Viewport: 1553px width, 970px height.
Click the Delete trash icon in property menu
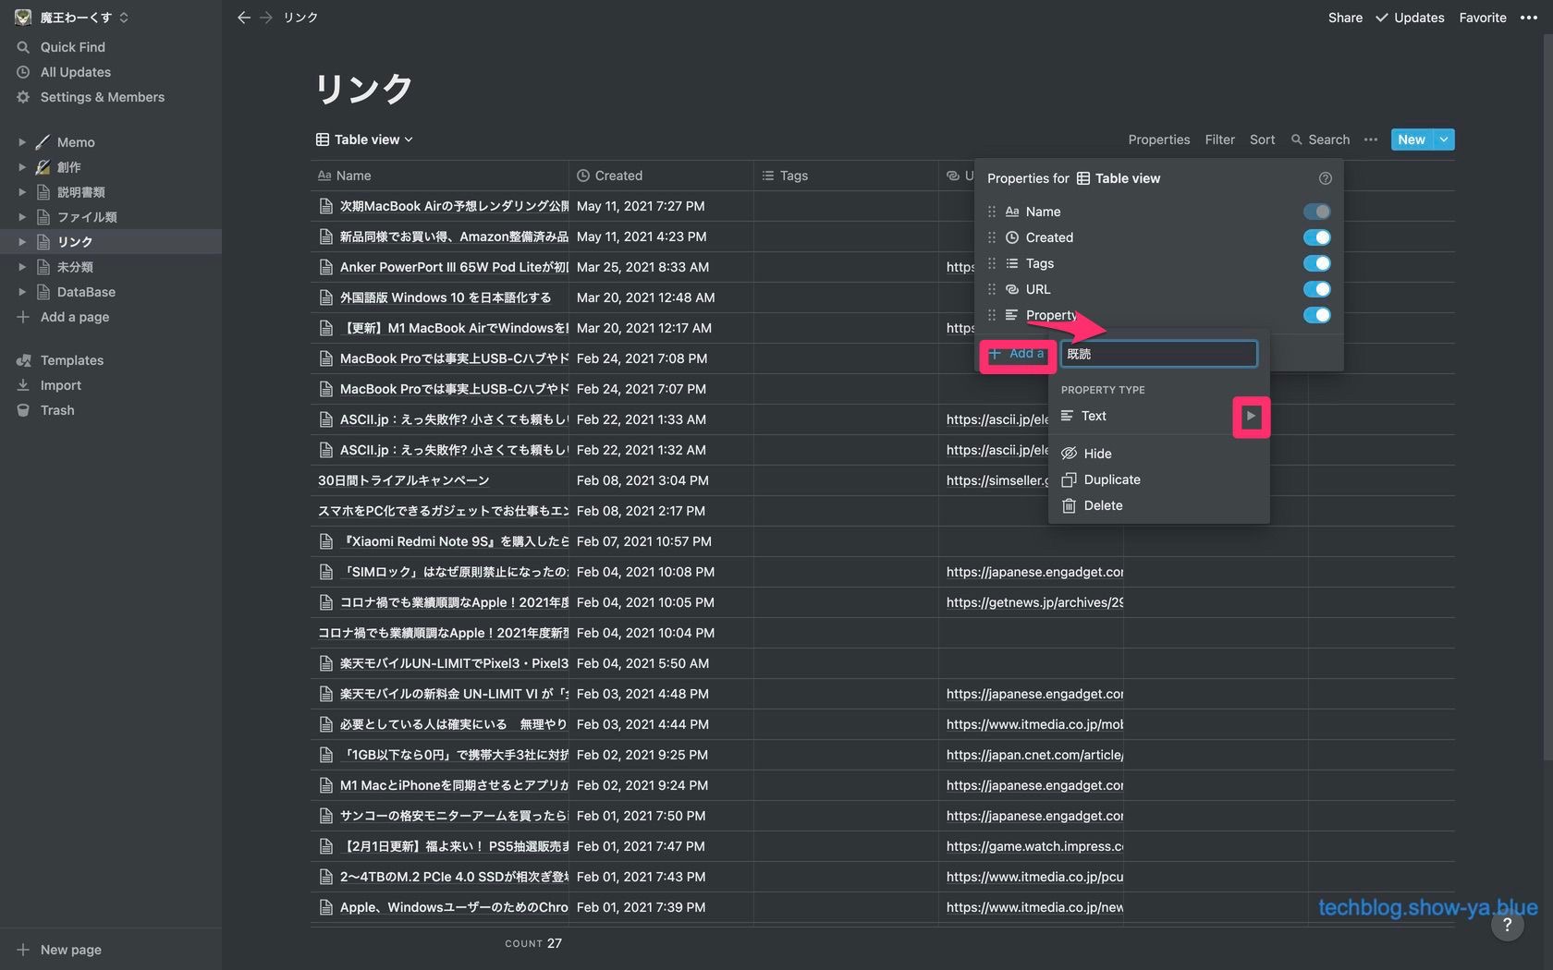coord(1069,505)
